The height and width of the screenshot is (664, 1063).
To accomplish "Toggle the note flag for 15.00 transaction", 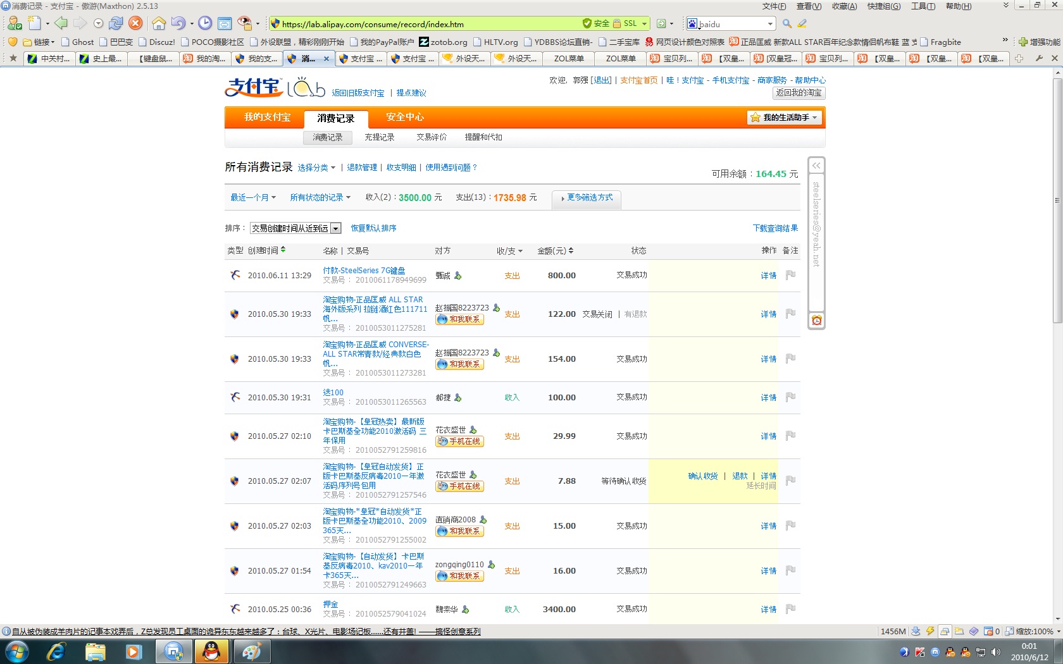I will click(x=790, y=526).
